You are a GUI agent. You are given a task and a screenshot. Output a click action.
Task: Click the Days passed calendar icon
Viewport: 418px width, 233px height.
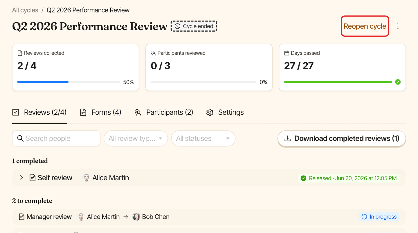(x=287, y=53)
